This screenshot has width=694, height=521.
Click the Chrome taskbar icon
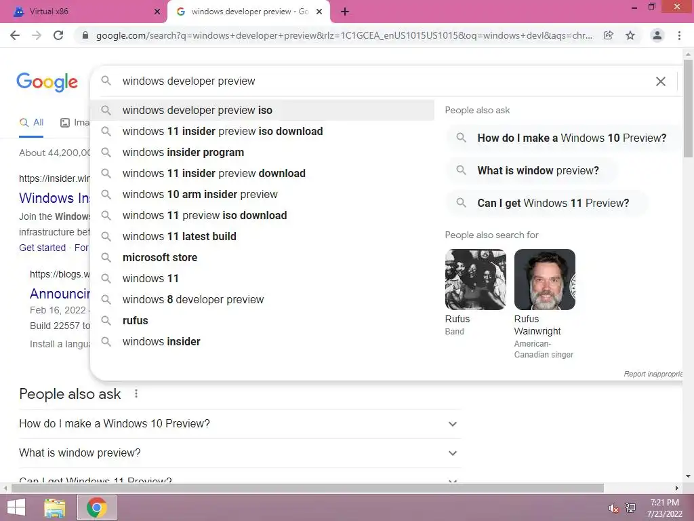coord(96,507)
